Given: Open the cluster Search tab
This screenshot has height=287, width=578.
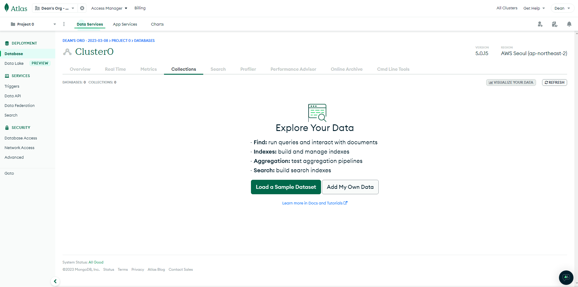Looking at the screenshot, I should click(x=218, y=69).
